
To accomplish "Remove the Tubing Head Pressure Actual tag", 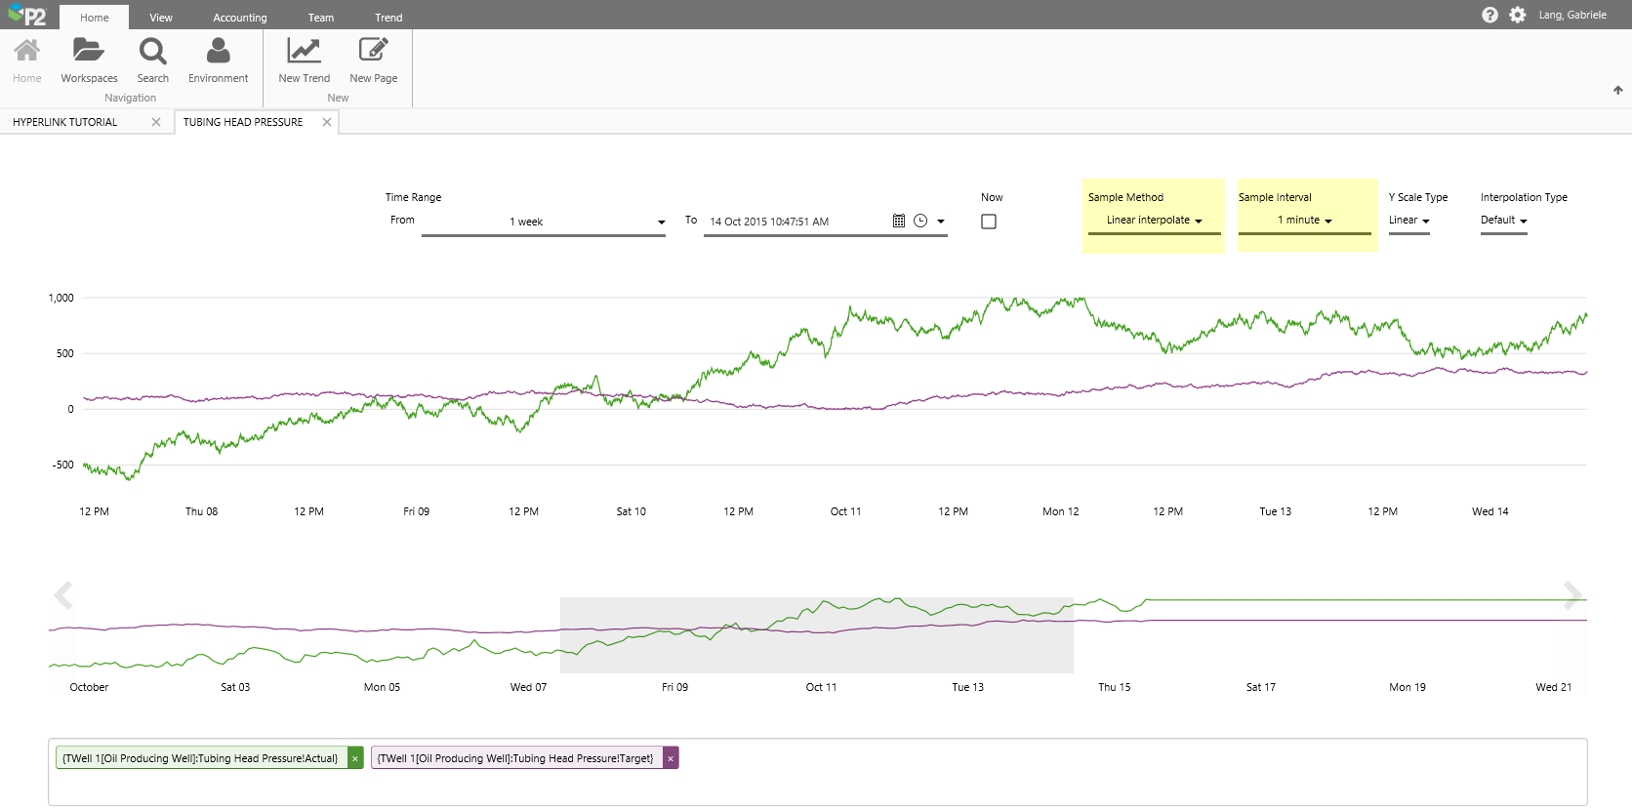I will click(355, 758).
